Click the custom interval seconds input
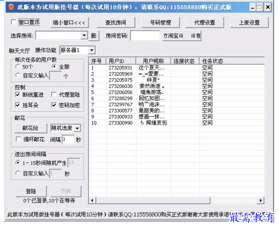The width and height of the screenshot is (278, 230). point(56,173)
